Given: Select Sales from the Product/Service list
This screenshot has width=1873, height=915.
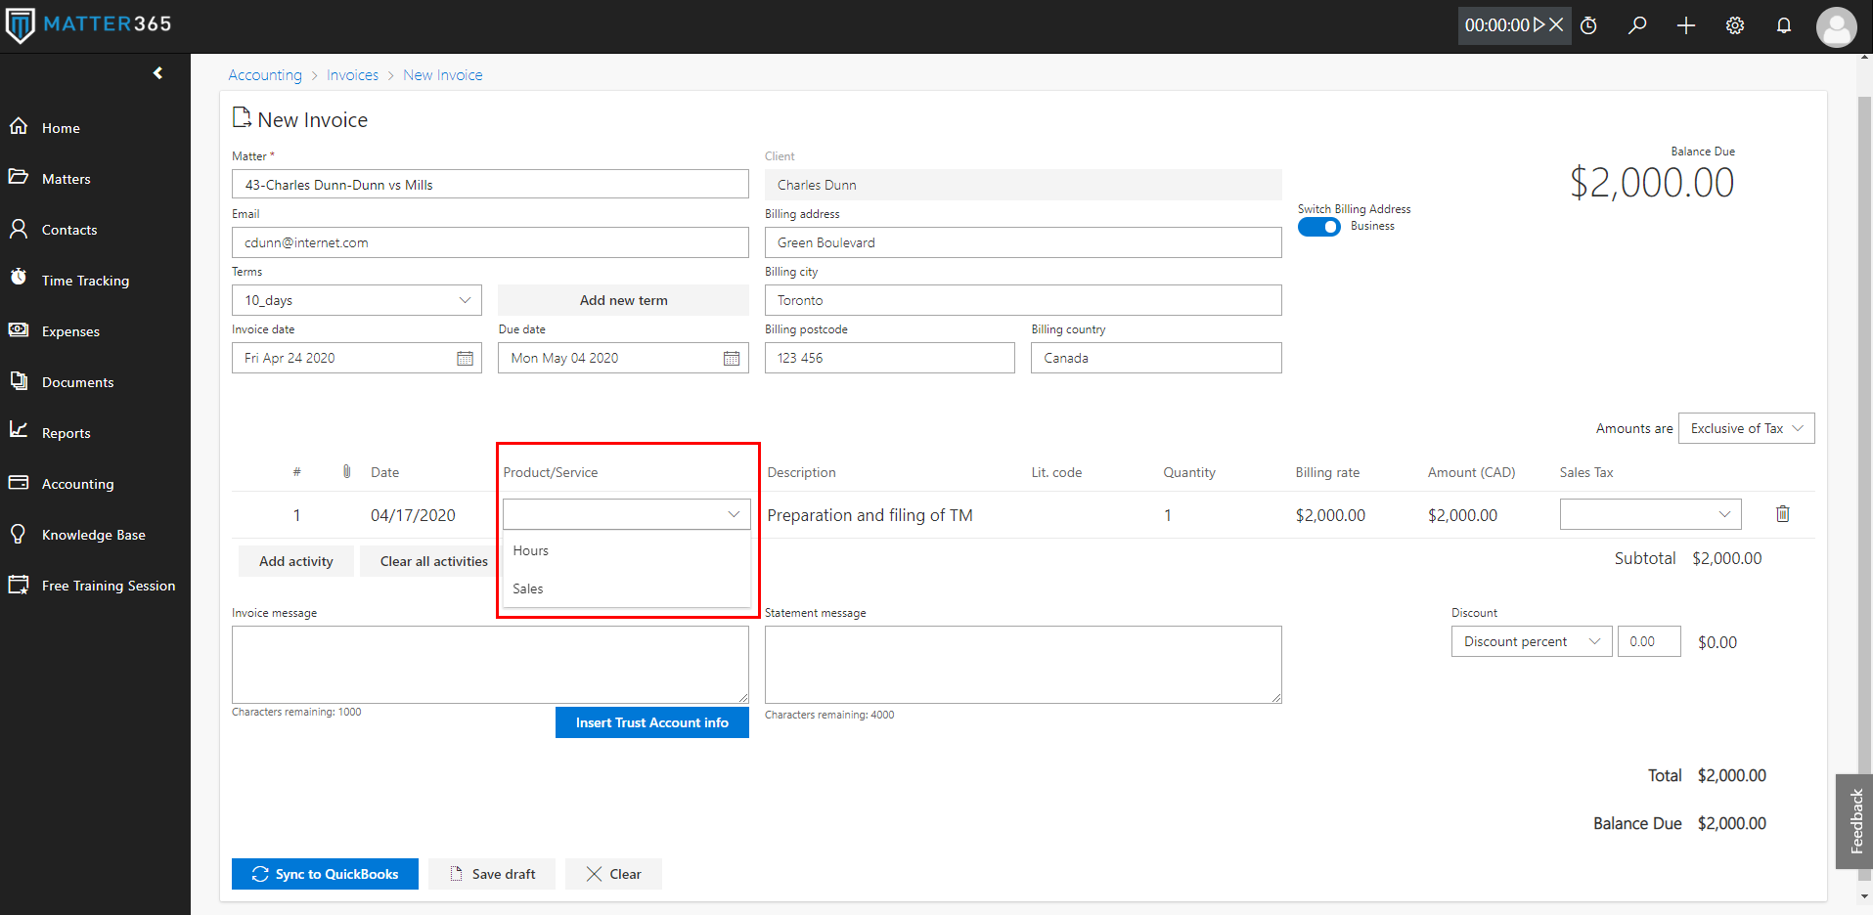Looking at the screenshot, I should pos(626,588).
